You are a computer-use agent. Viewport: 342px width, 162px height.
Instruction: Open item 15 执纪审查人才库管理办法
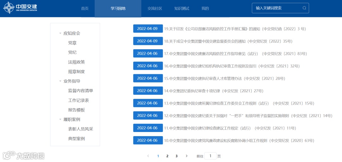225,78
